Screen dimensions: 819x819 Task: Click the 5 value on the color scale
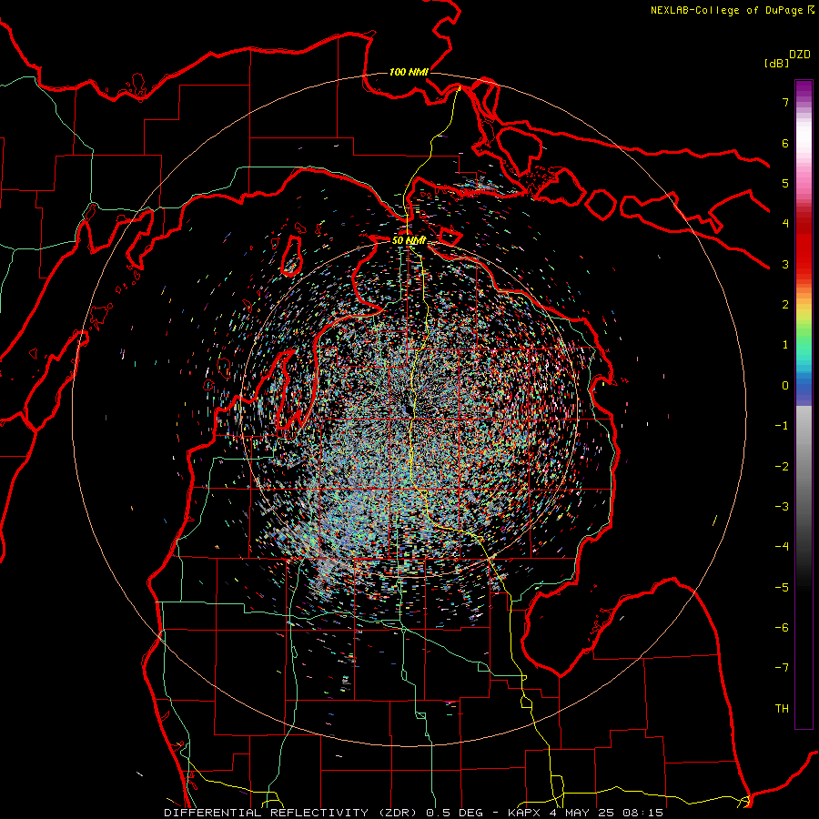[x=785, y=183]
